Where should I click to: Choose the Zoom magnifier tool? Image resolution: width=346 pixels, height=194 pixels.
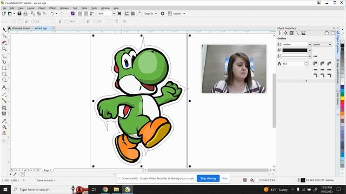[x=4, y=48]
